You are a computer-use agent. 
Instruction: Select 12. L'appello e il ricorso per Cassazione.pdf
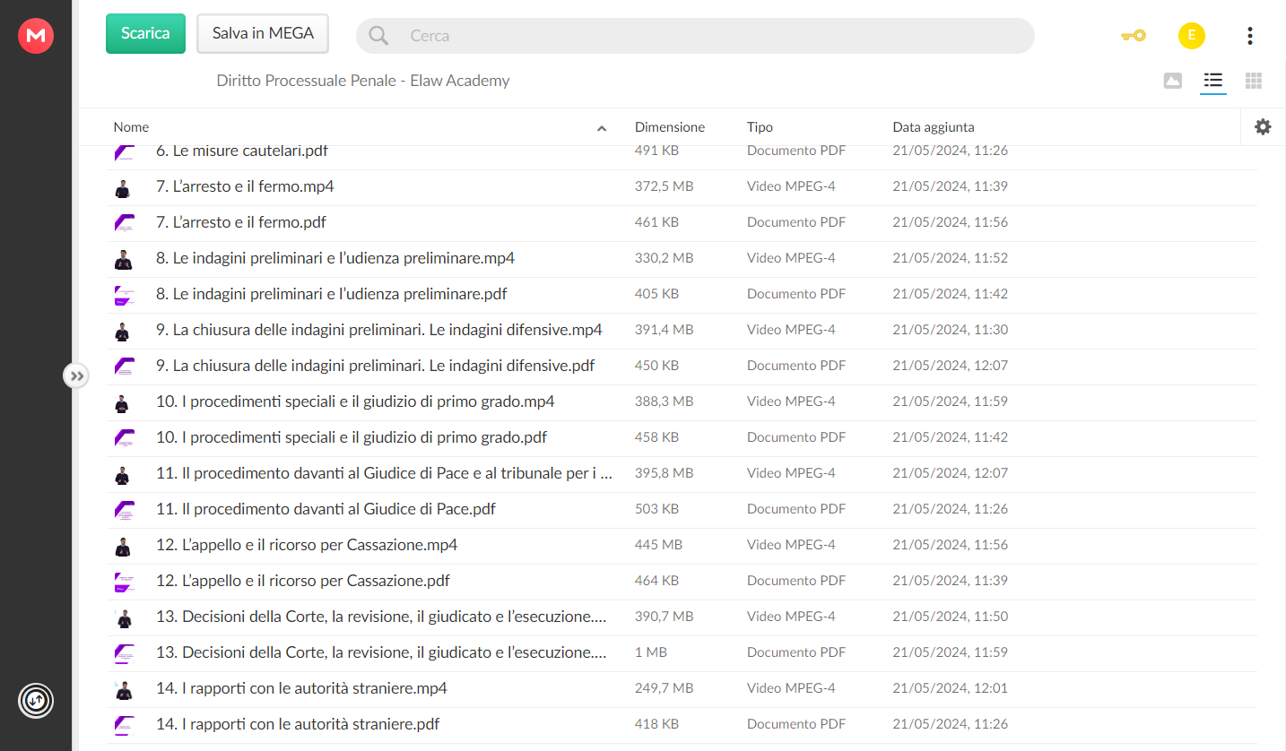point(303,581)
